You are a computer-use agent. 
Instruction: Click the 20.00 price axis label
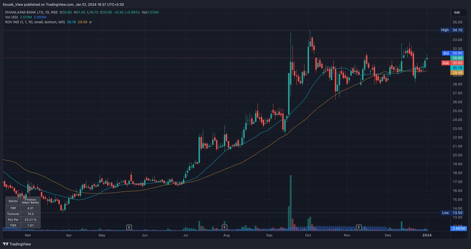click(x=457, y=155)
